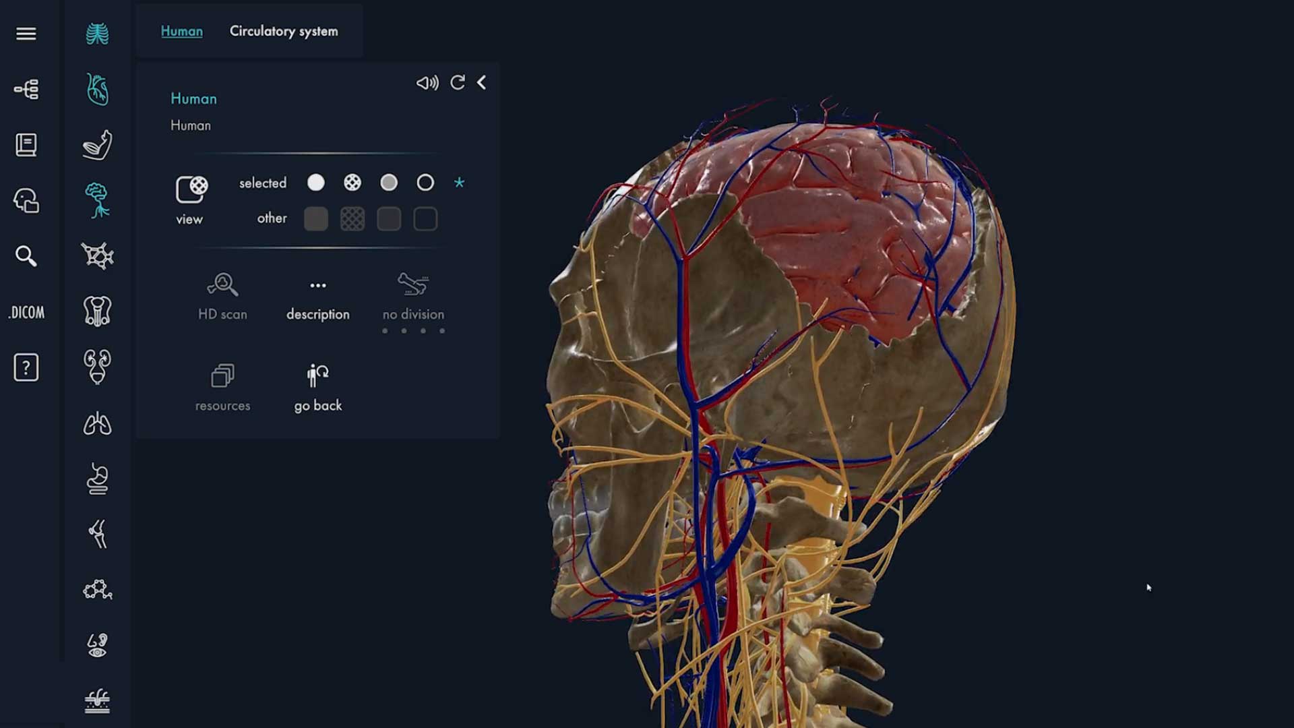Open the hamburger main menu

26,34
